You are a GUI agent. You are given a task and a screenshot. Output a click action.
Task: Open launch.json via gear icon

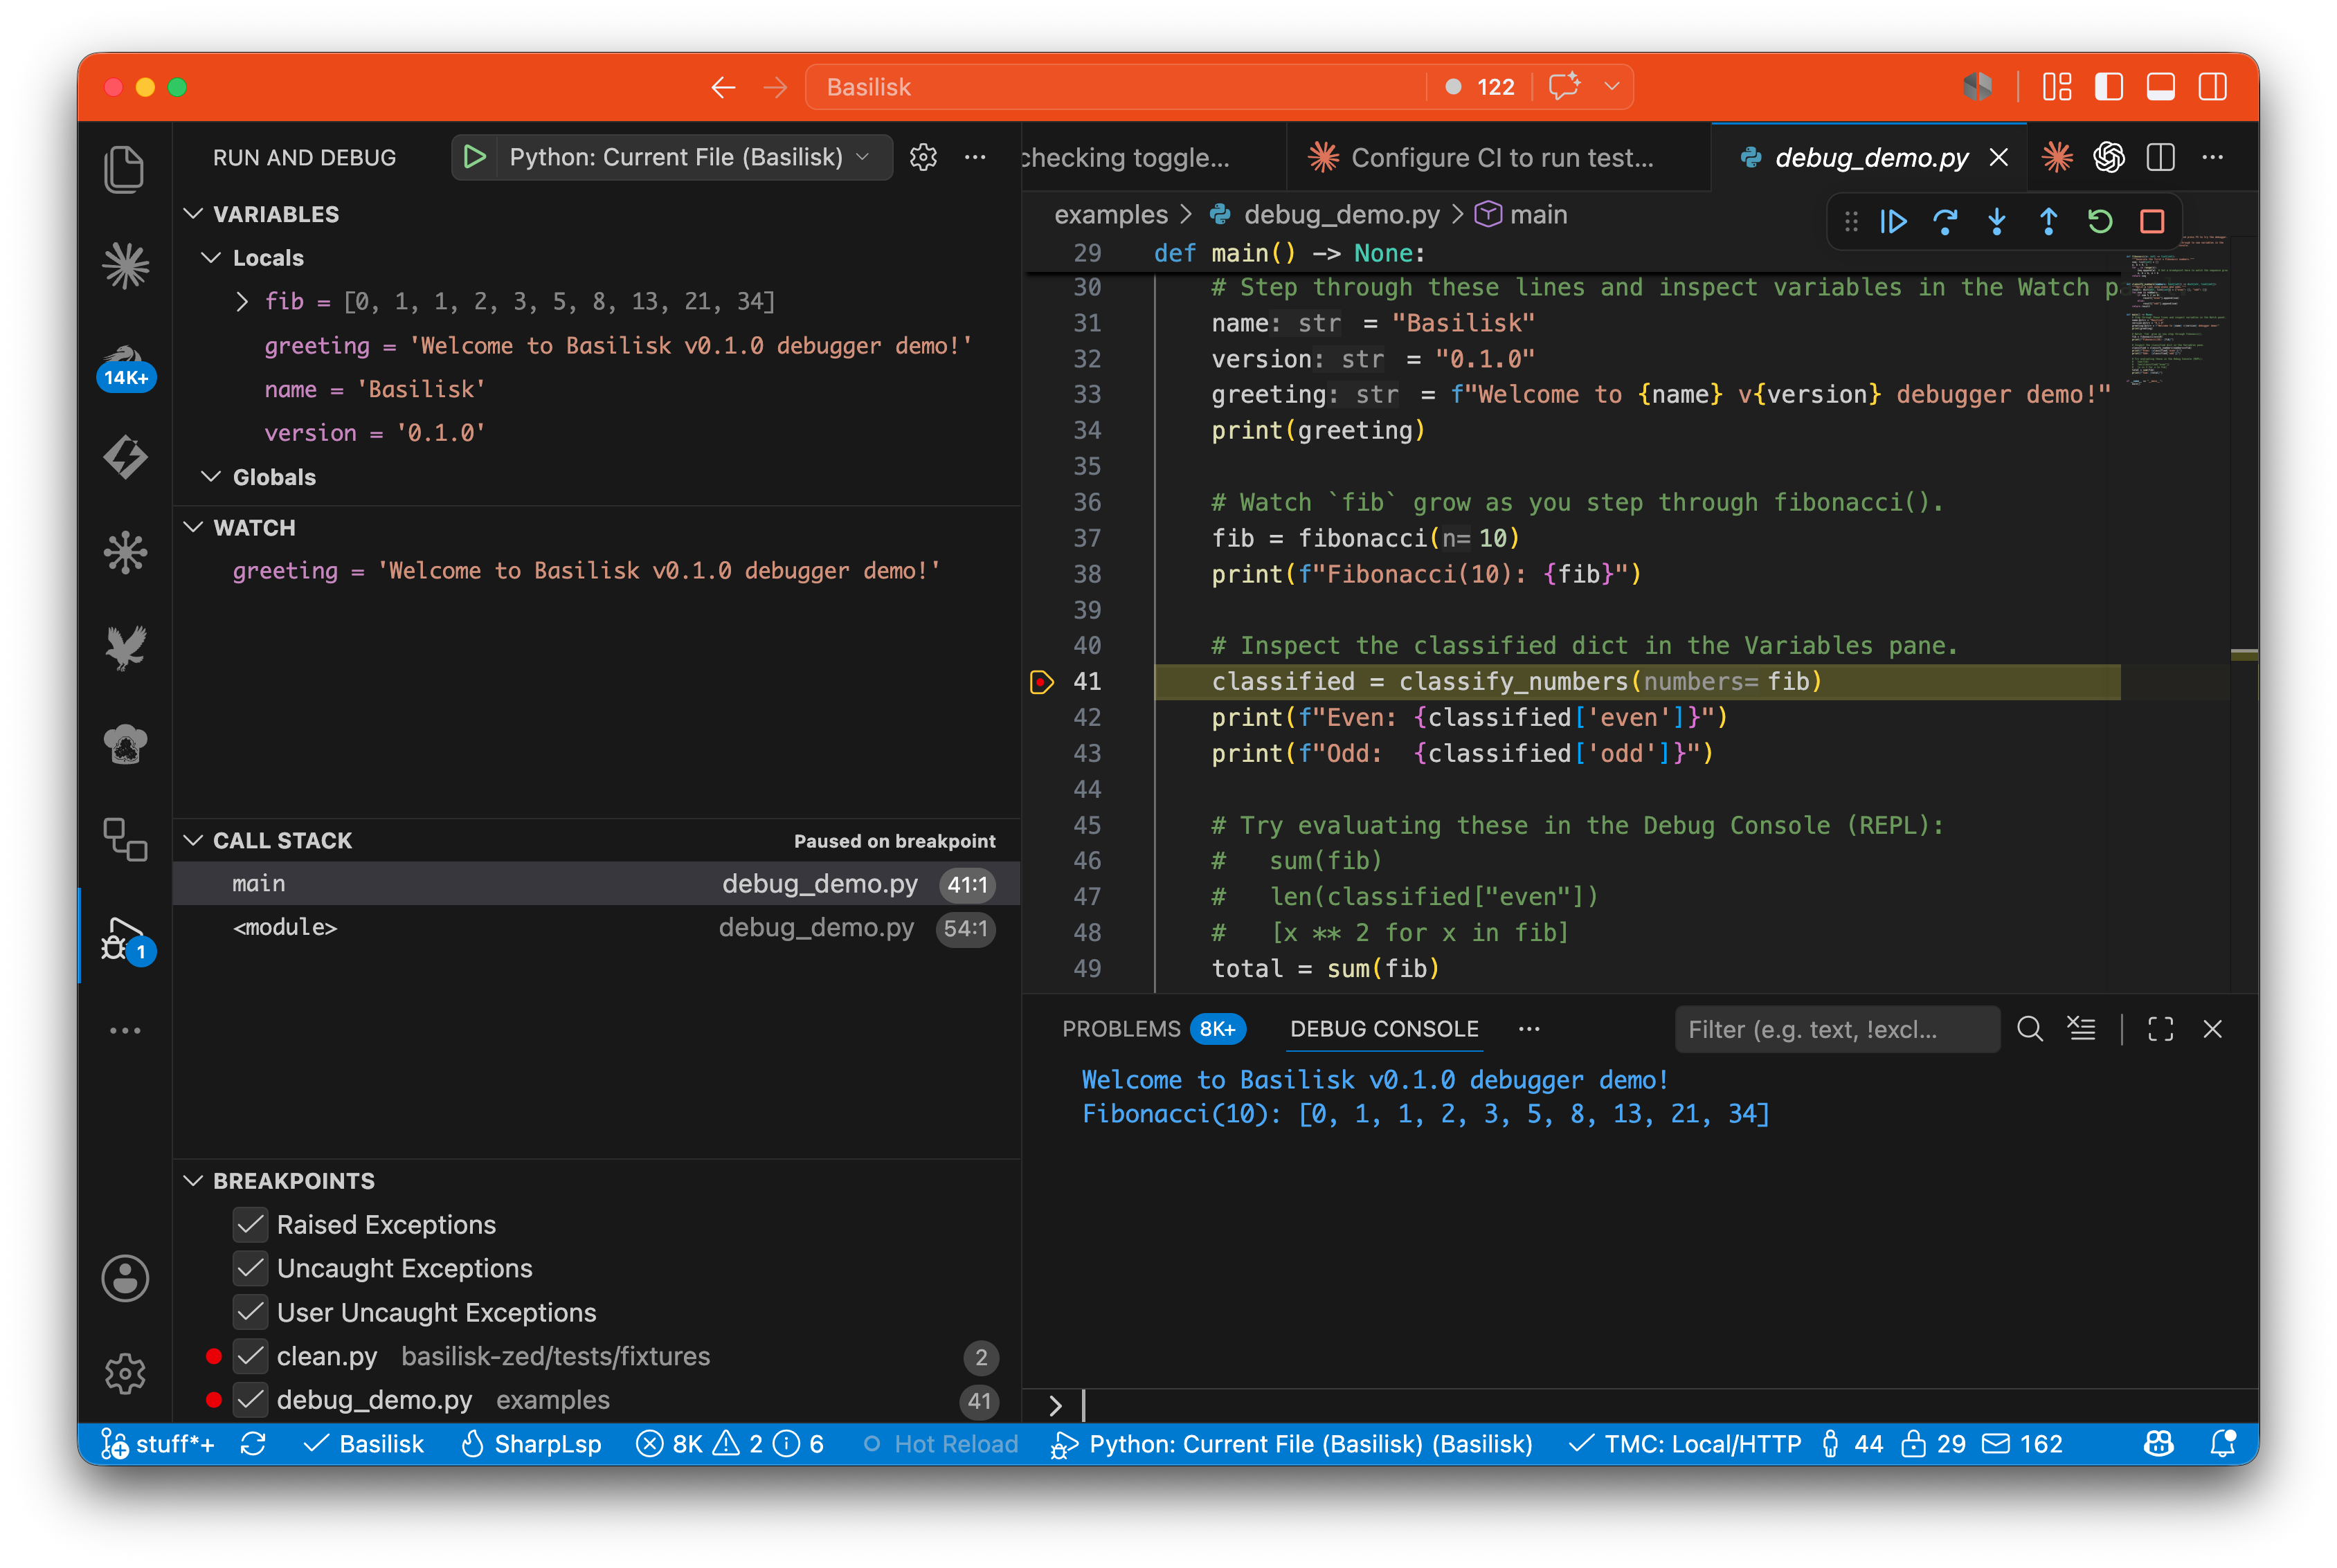click(x=922, y=157)
